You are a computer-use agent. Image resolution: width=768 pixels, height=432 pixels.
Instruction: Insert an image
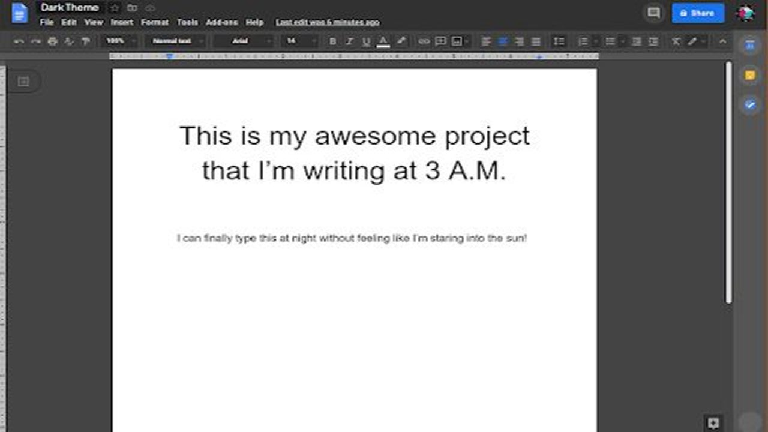457,41
